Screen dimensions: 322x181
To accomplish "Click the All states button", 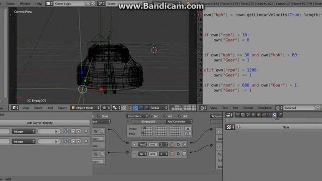I will [188, 129].
